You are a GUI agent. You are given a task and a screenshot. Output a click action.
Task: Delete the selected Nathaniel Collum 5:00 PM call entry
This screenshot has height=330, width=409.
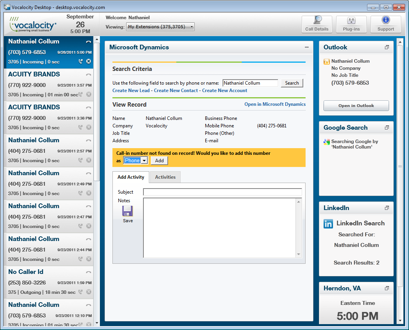coord(89,61)
